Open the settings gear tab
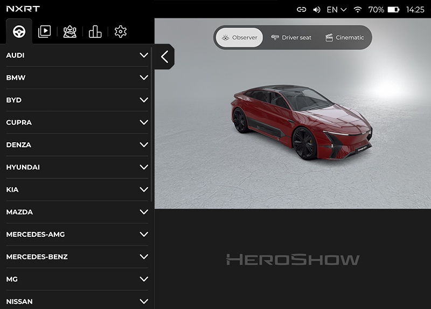 [x=120, y=31]
